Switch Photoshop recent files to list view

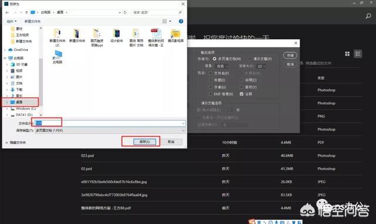[x=358, y=54]
